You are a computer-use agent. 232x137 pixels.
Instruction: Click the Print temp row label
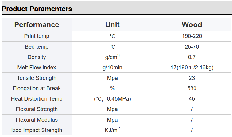coord(37,36)
